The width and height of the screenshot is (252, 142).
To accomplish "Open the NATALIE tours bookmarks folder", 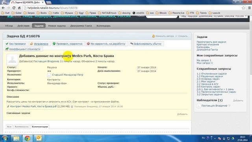I will (107, 13).
